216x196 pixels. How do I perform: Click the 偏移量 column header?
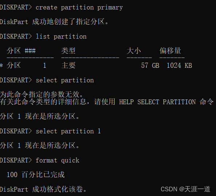pos(170,51)
